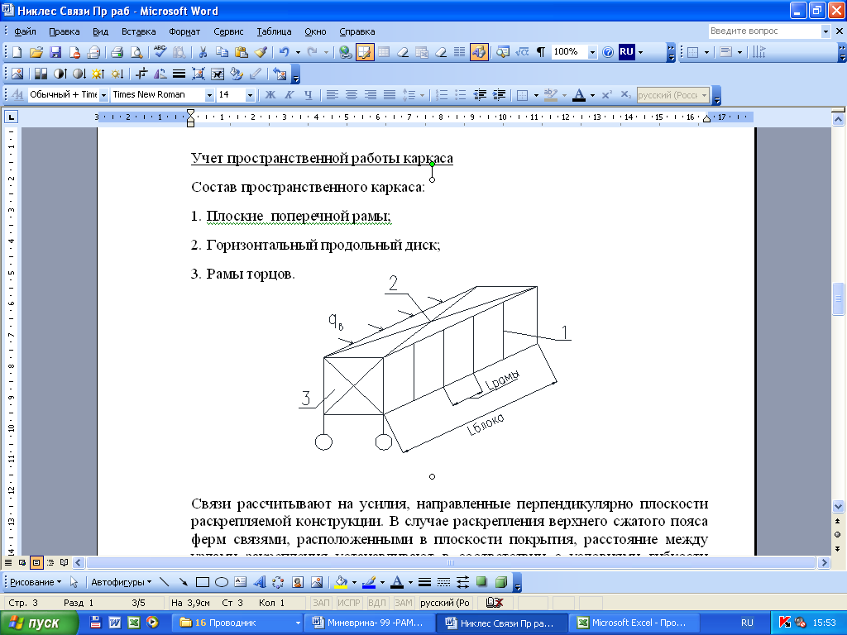Open the font color dropdown arrow in formatting bar
Screen dimensions: 847x635
pos(592,95)
